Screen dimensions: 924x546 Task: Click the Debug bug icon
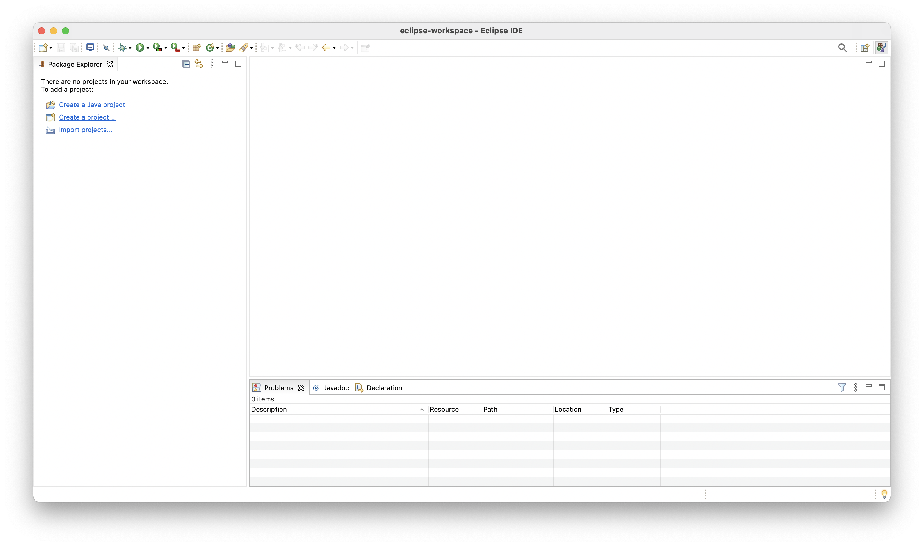click(x=122, y=48)
